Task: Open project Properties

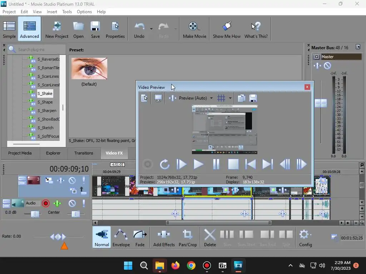Action: click(x=115, y=30)
